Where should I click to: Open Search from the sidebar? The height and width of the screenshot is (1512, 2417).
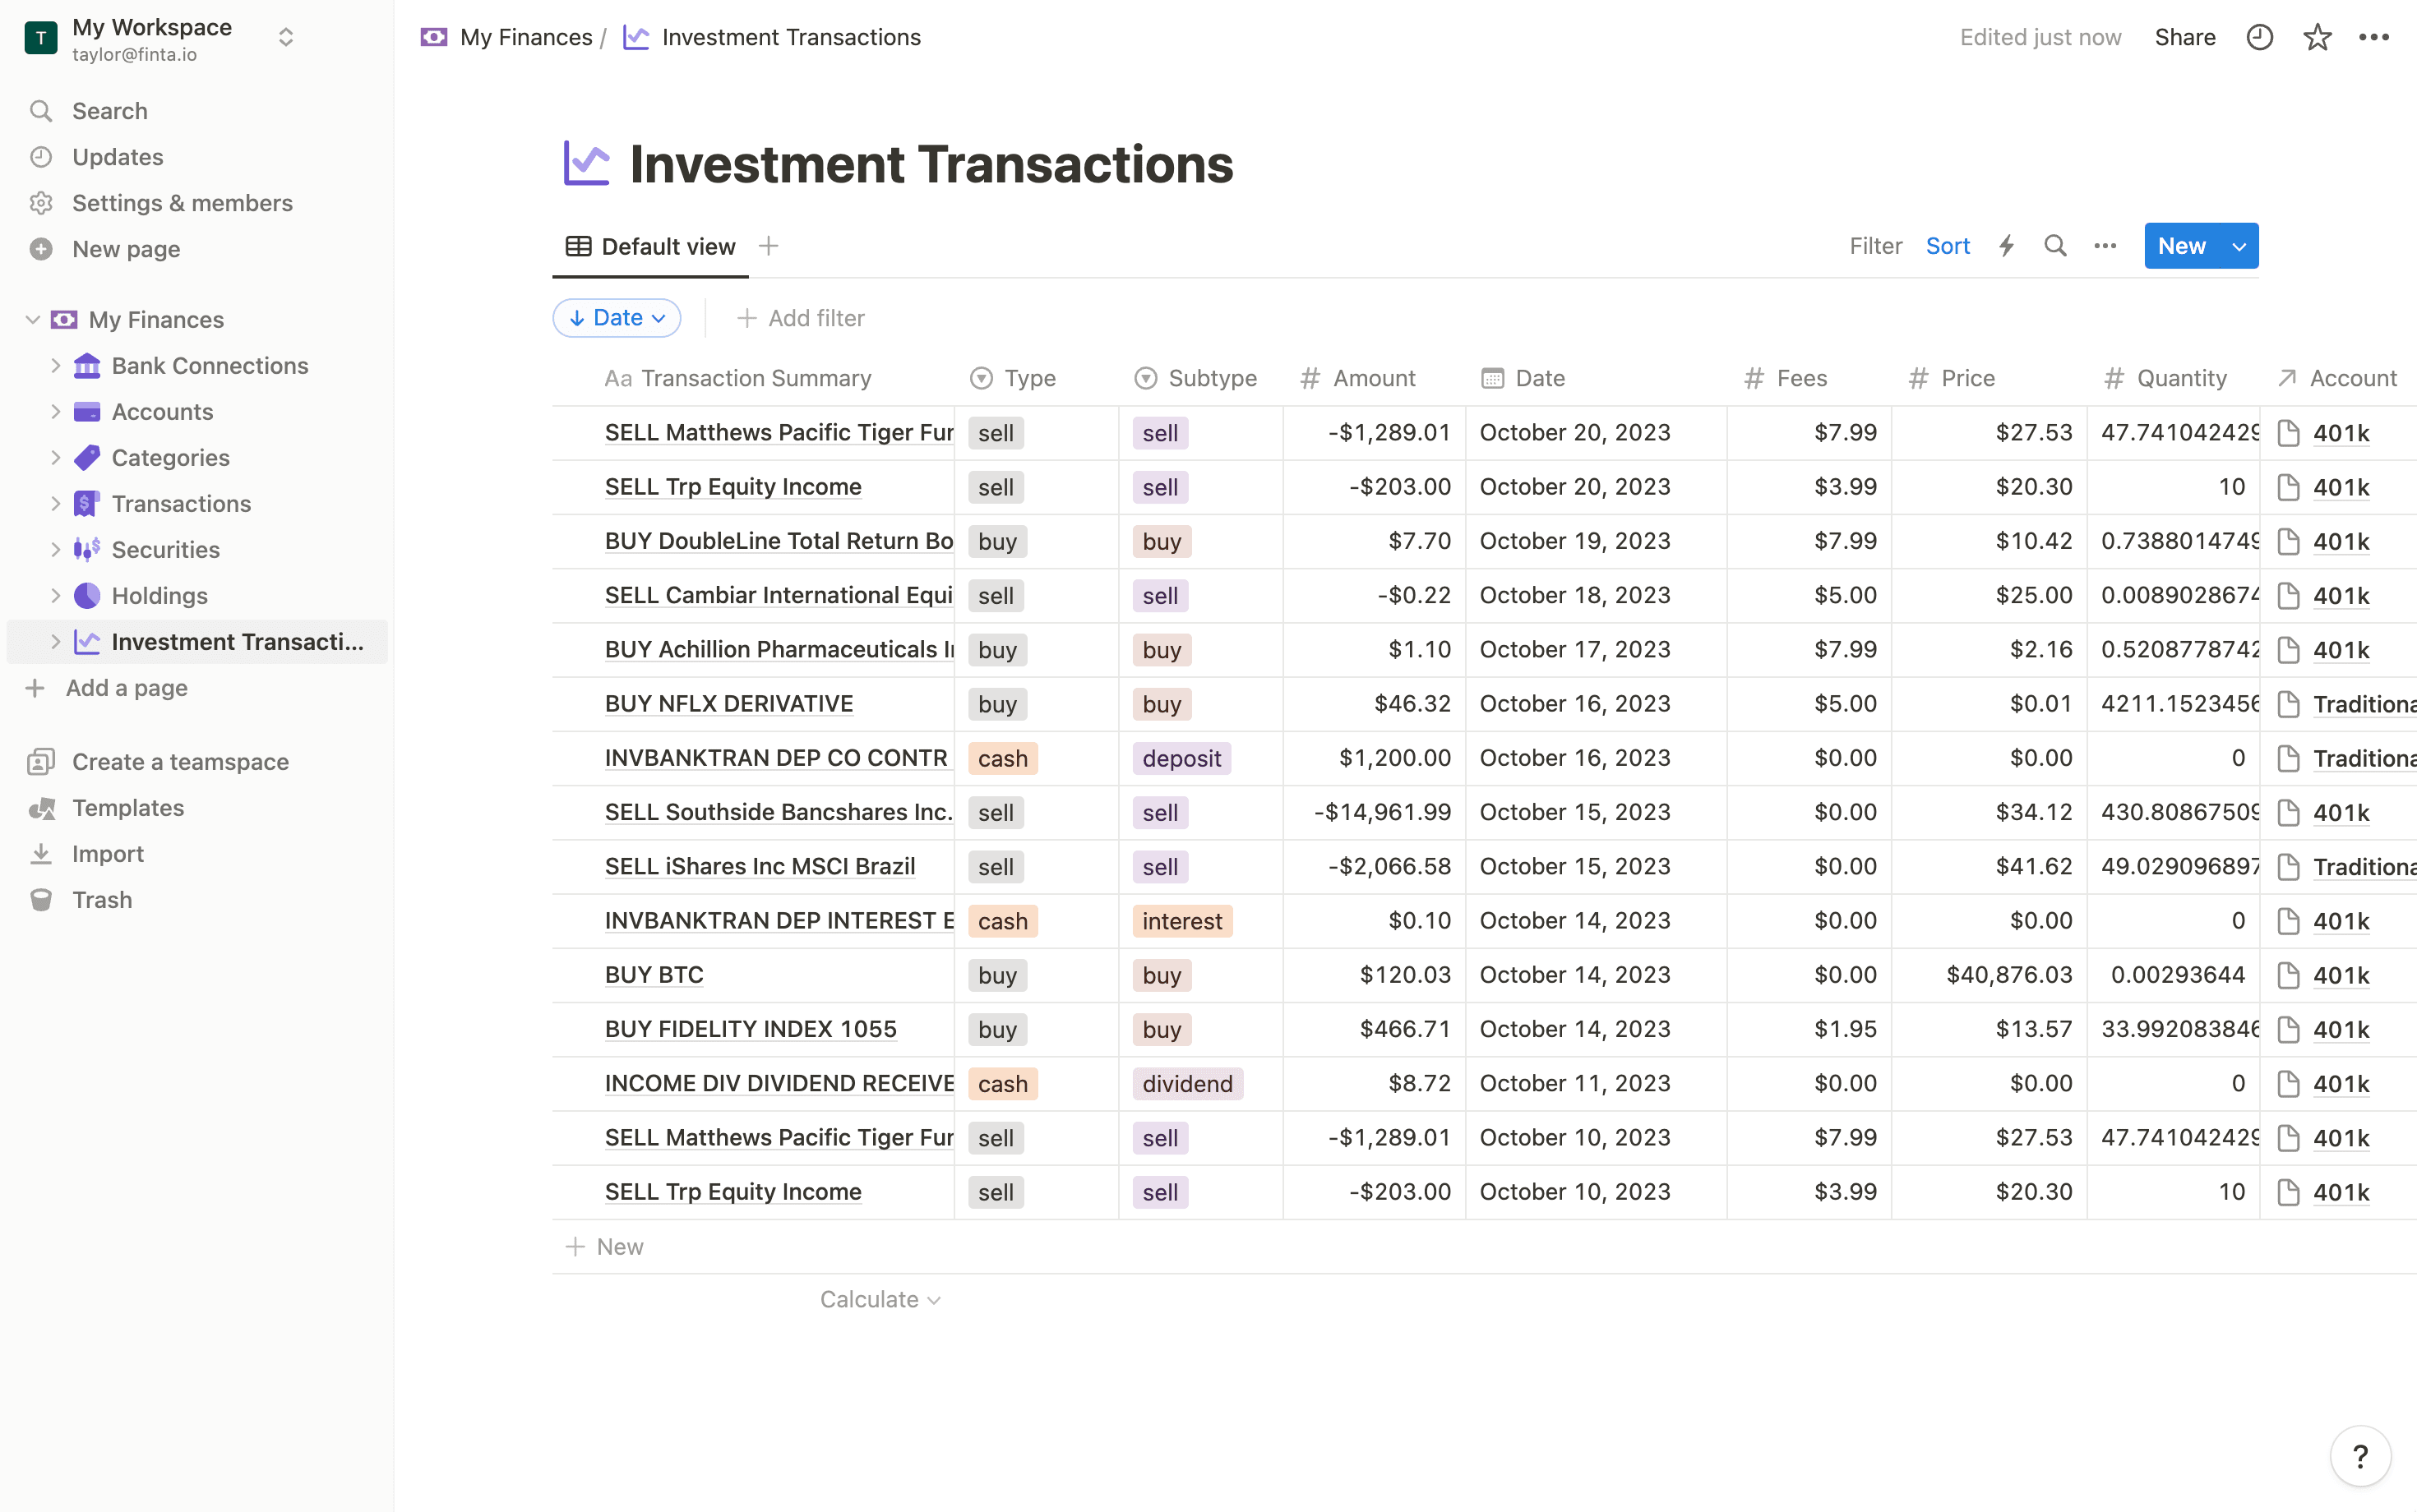(x=109, y=110)
